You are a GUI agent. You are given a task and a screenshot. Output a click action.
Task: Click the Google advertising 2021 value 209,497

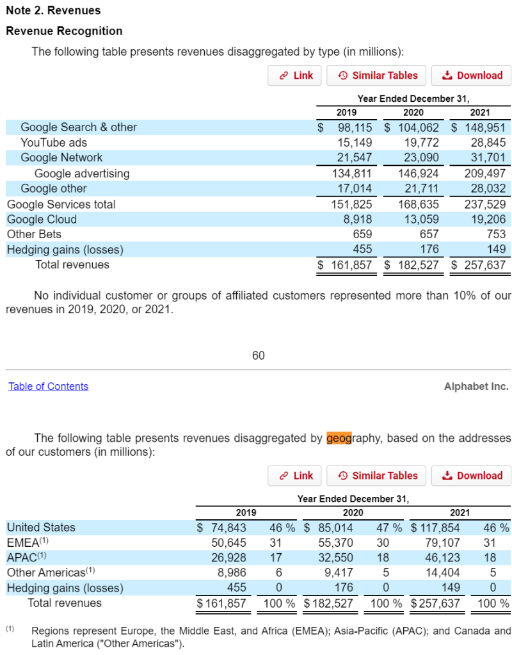(x=485, y=174)
